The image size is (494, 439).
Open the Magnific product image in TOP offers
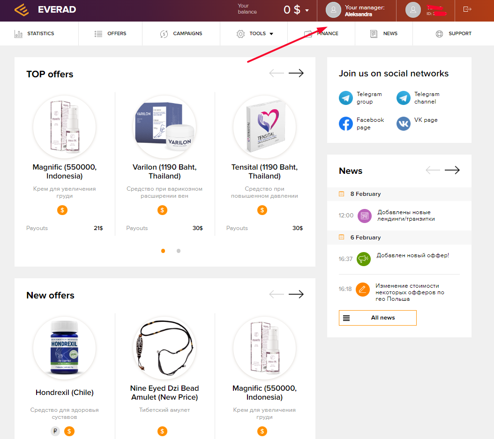[x=65, y=127]
